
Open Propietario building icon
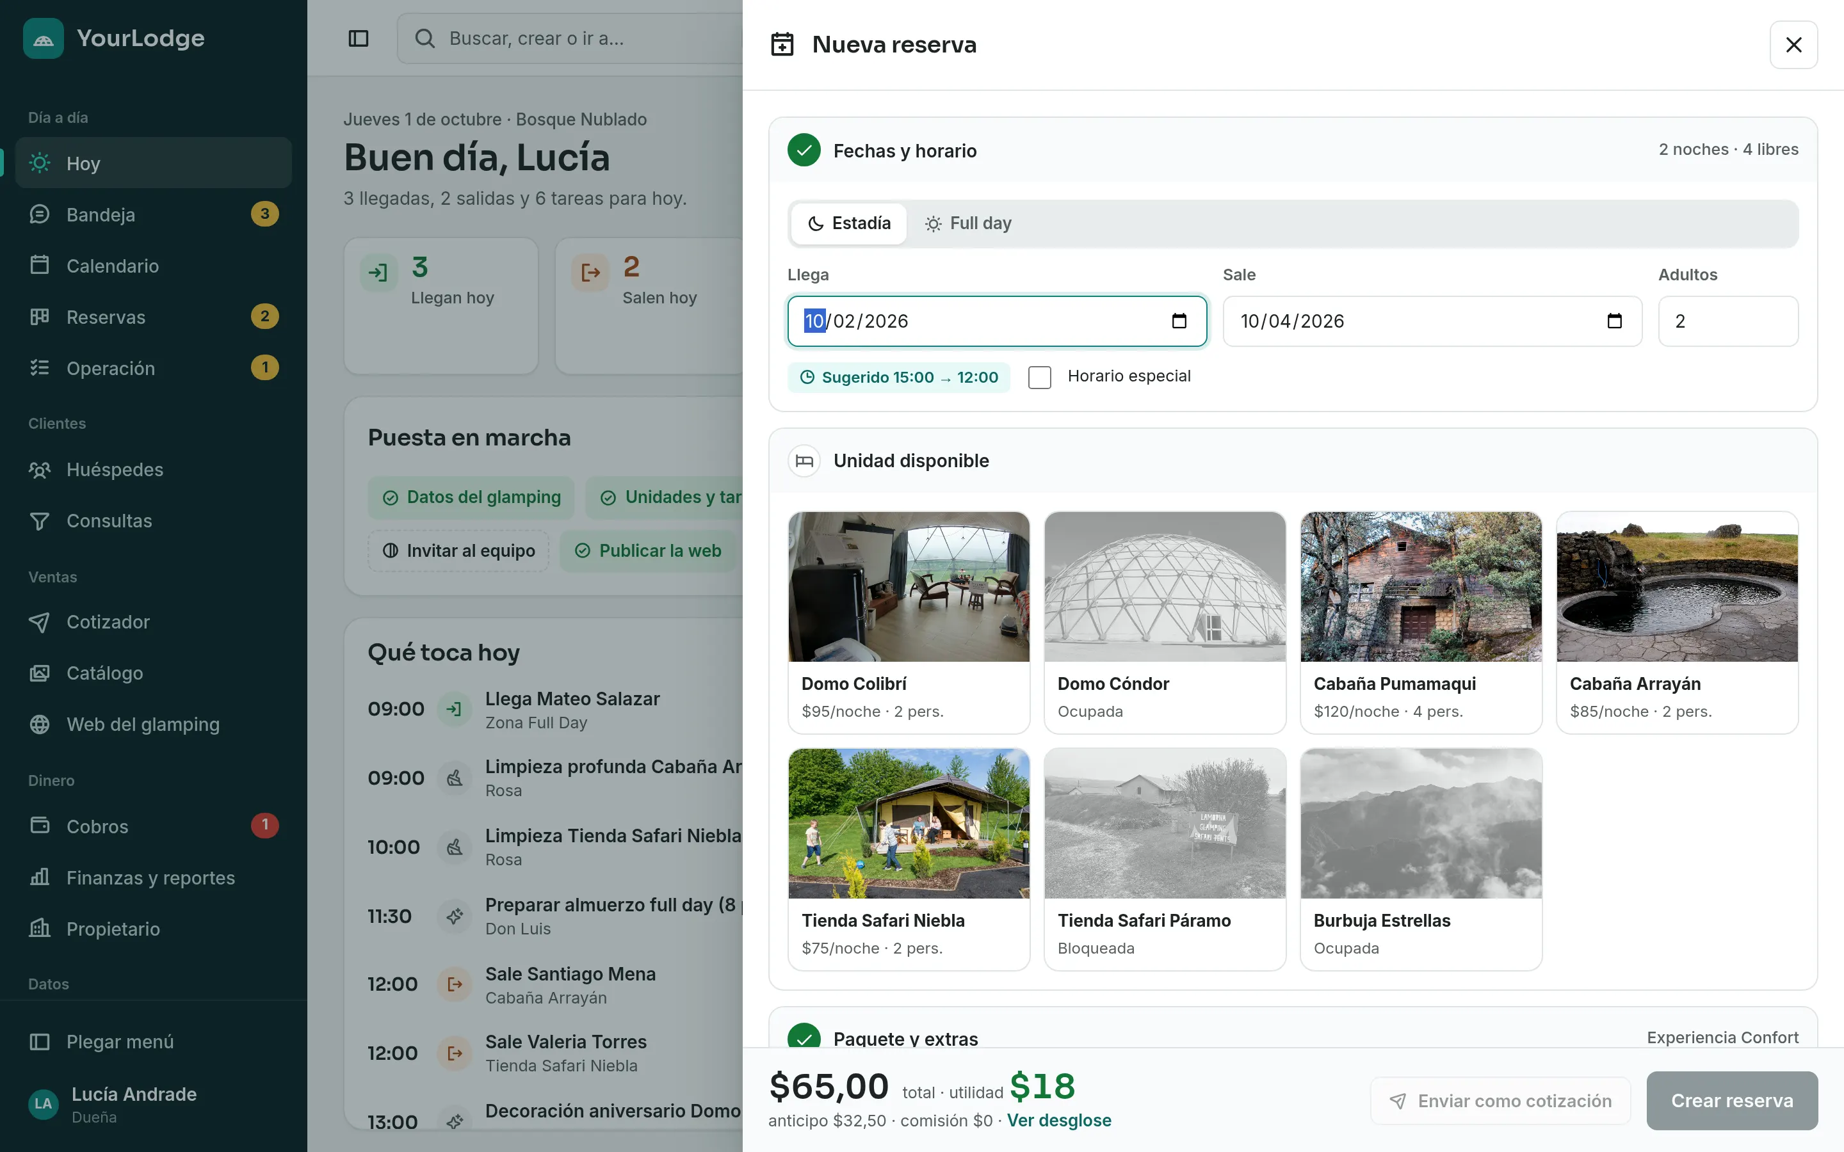point(40,928)
